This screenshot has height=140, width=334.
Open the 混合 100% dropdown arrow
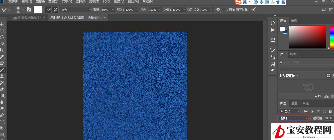pyautogui.click(x=160, y=10)
